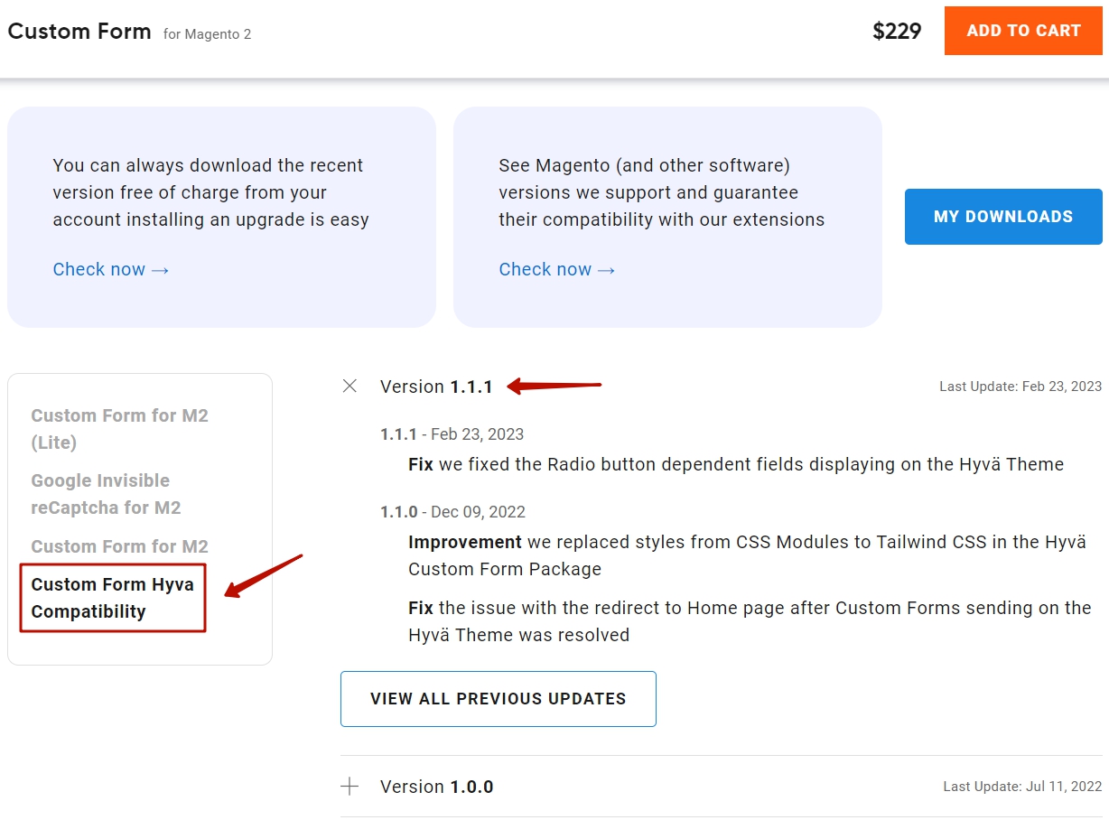Click the 1.1.1 - Feb 23, 2023 entry

452,434
